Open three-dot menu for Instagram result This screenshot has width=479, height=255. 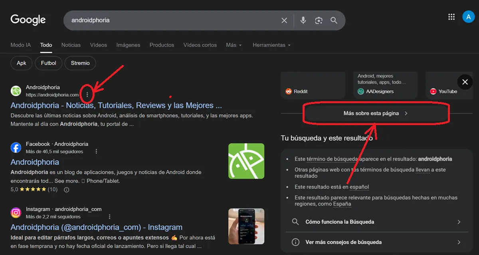(109, 217)
